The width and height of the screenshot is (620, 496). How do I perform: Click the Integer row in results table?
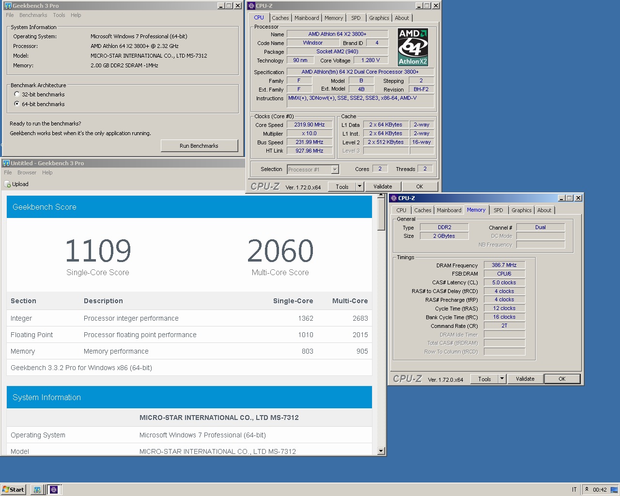[189, 318]
